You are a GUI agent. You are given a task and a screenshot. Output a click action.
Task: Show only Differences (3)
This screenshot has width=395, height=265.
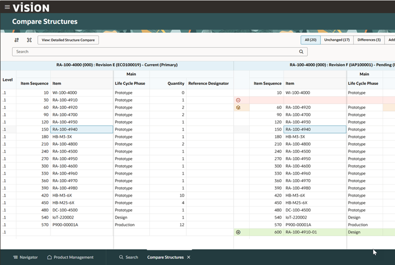pos(369,40)
